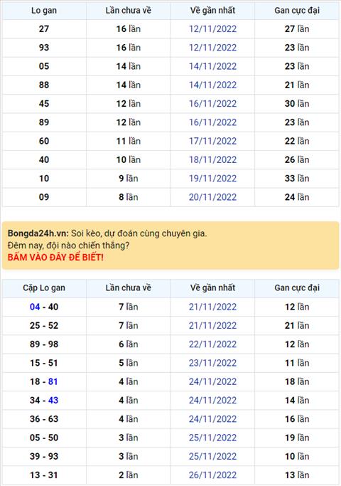341x486 pixels.
Task: Click Lần chưa về header in first table
Action: pyautogui.click(x=128, y=11)
